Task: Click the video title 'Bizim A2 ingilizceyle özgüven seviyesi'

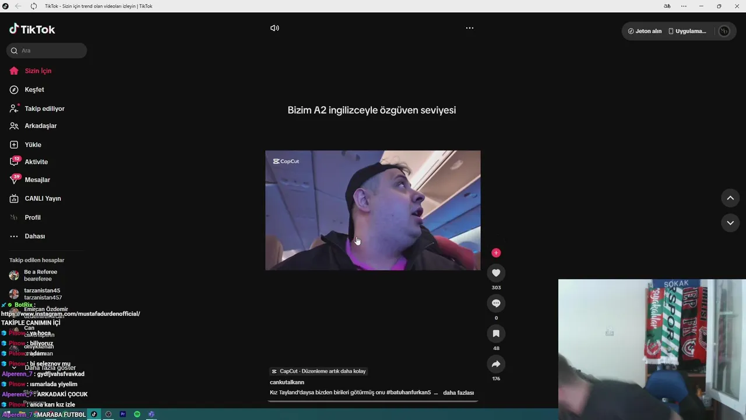Action: point(372,110)
